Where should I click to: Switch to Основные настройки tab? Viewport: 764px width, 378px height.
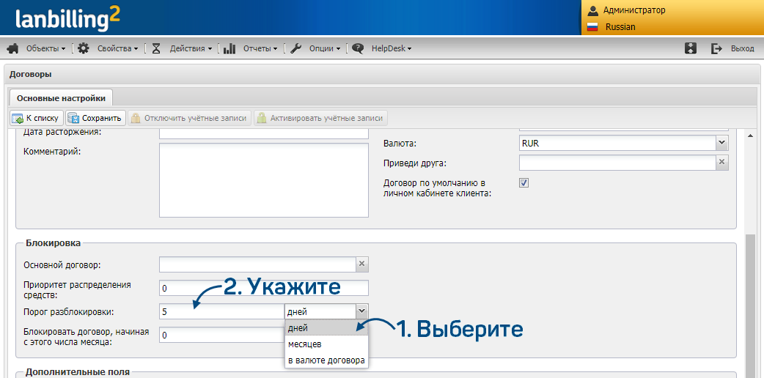61,98
